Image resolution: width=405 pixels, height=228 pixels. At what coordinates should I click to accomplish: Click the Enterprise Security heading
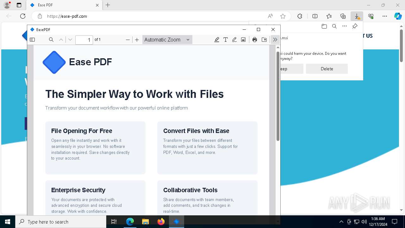(x=78, y=190)
